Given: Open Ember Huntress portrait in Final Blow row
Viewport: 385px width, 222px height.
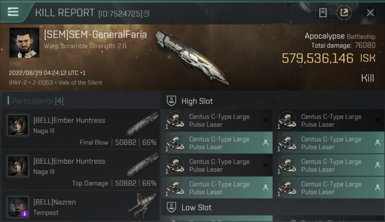Looking at the screenshot, I should click(18, 125).
